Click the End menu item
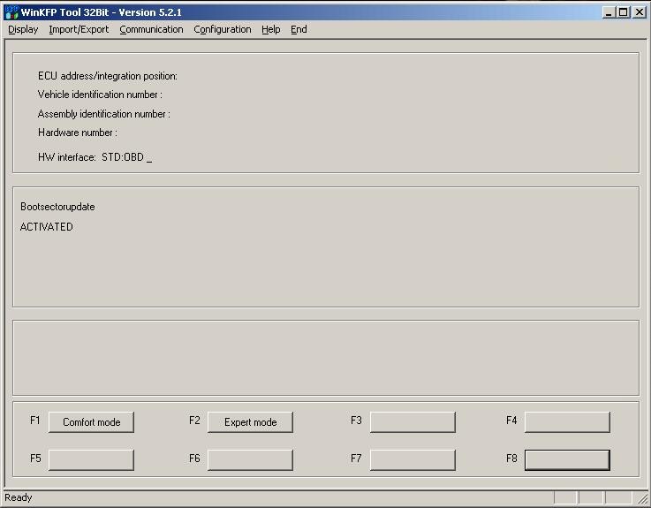 tap(299, 29)
